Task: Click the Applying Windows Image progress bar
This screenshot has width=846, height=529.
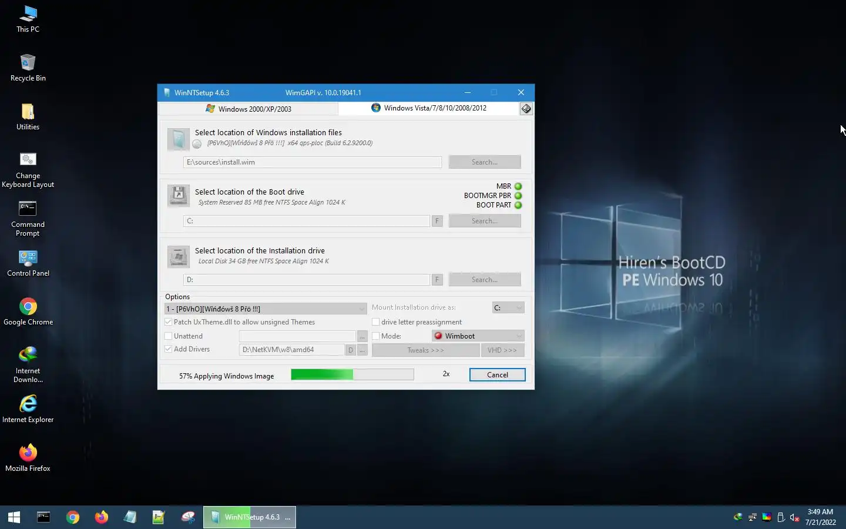Action: pos(352,374)
